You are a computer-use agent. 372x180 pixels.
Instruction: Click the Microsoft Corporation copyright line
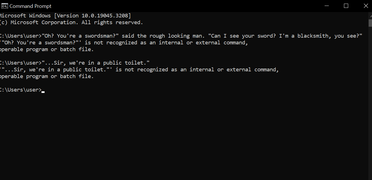click(x=71, y=22)
